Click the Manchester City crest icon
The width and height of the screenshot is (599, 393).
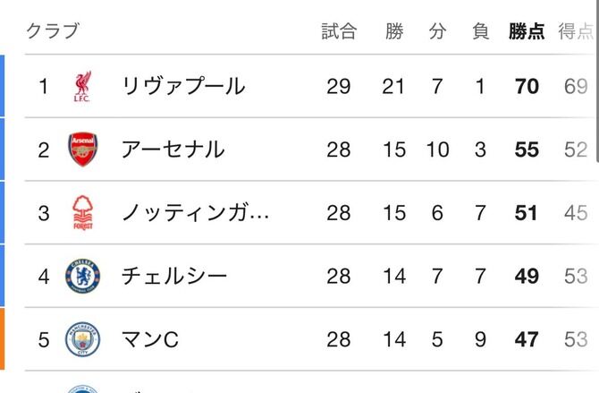click(82, 339)
